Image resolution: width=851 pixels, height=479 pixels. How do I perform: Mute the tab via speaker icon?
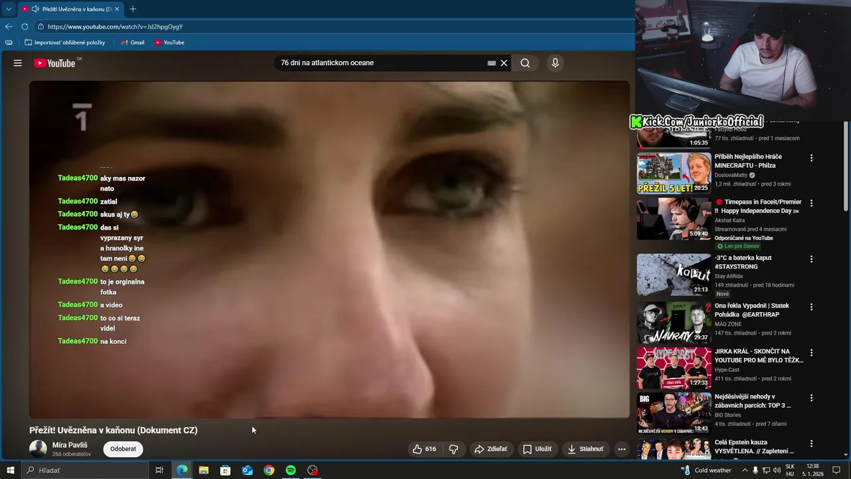coord(35,9)
